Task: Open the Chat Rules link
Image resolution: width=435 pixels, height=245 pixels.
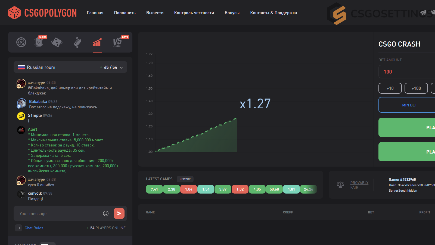Action: pyautogui.click(x=34, y=228)
